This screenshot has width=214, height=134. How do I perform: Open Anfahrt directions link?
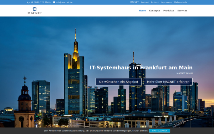pyautogui.click(x=155, y=2)
